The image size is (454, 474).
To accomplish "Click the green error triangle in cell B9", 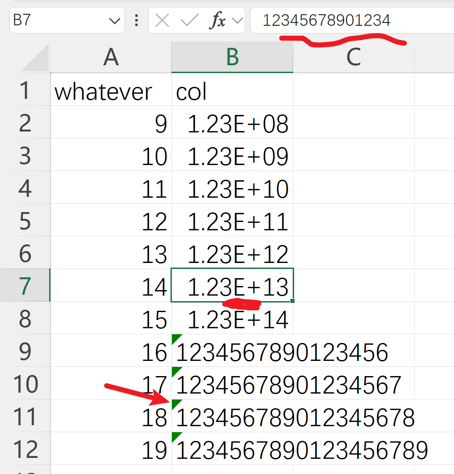I will click(x=175, y=339).
